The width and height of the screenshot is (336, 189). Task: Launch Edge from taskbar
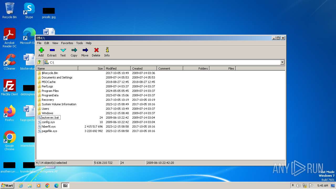[x=56, y=186]
